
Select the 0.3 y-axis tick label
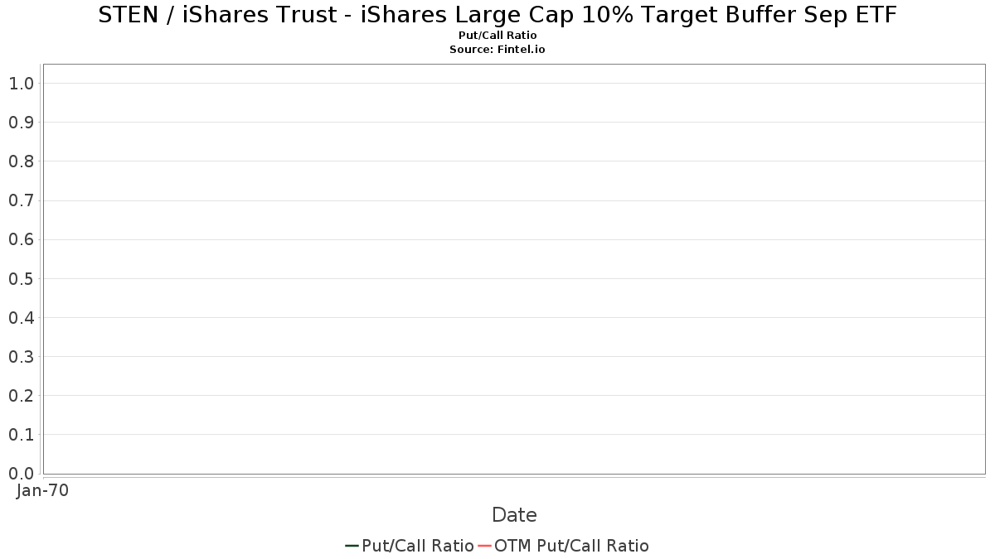click(x=21, y=356)
